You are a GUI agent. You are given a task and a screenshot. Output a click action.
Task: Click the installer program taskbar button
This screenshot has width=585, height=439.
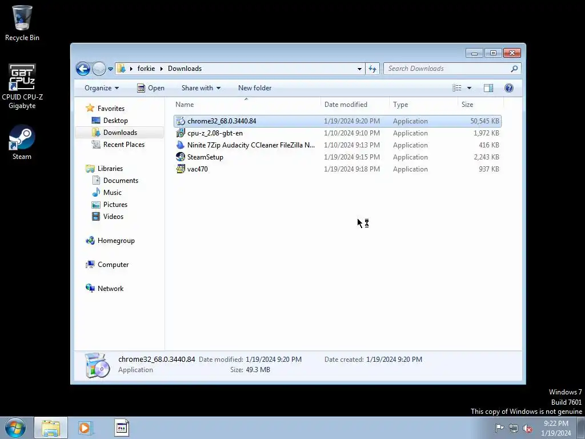coord(121,428)
